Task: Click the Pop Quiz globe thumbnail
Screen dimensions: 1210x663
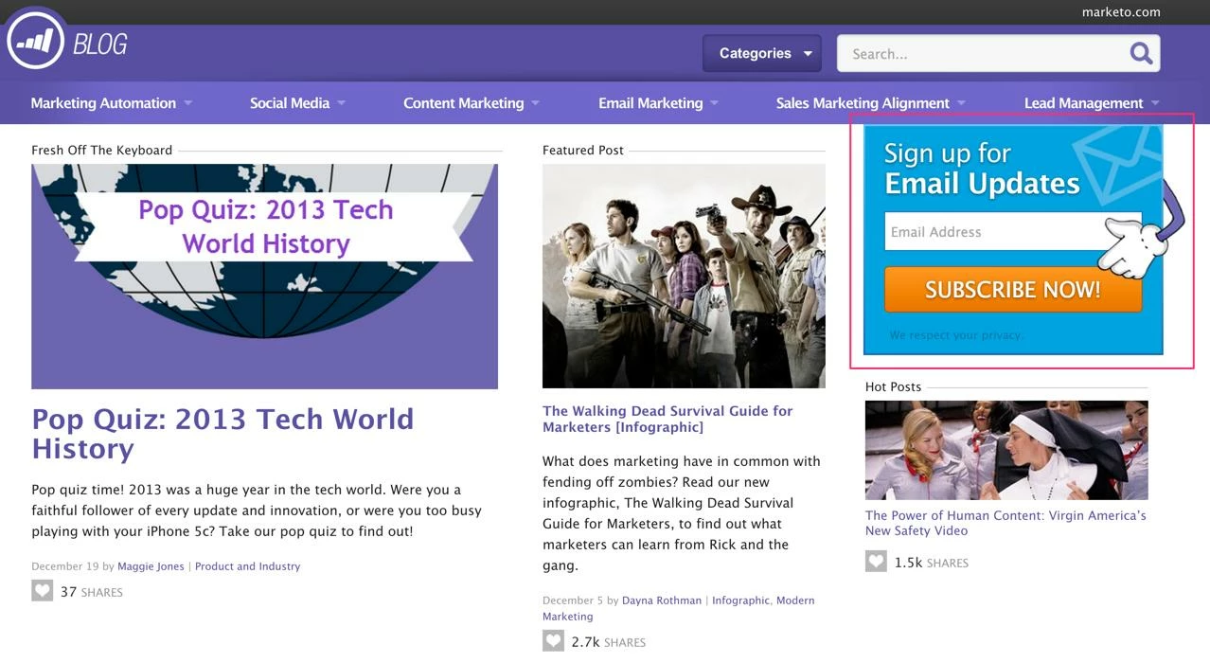Action: click(264, 277)
